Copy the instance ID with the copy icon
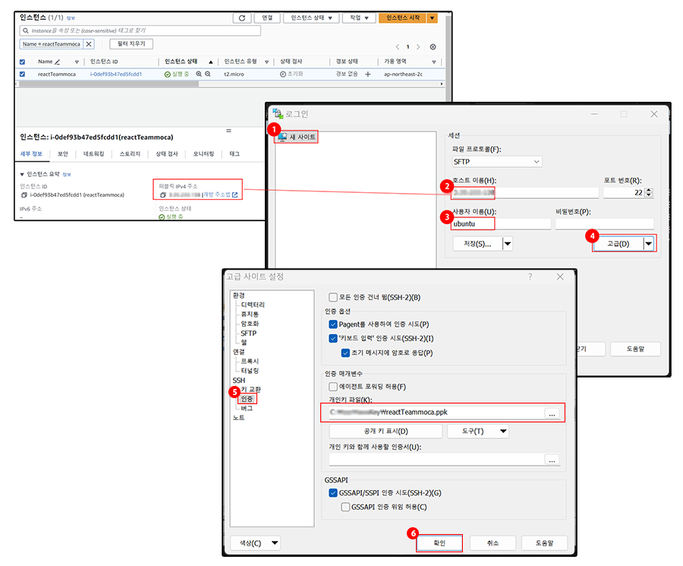This screenshot has height=566, width=683. click(x=24, y=195)
